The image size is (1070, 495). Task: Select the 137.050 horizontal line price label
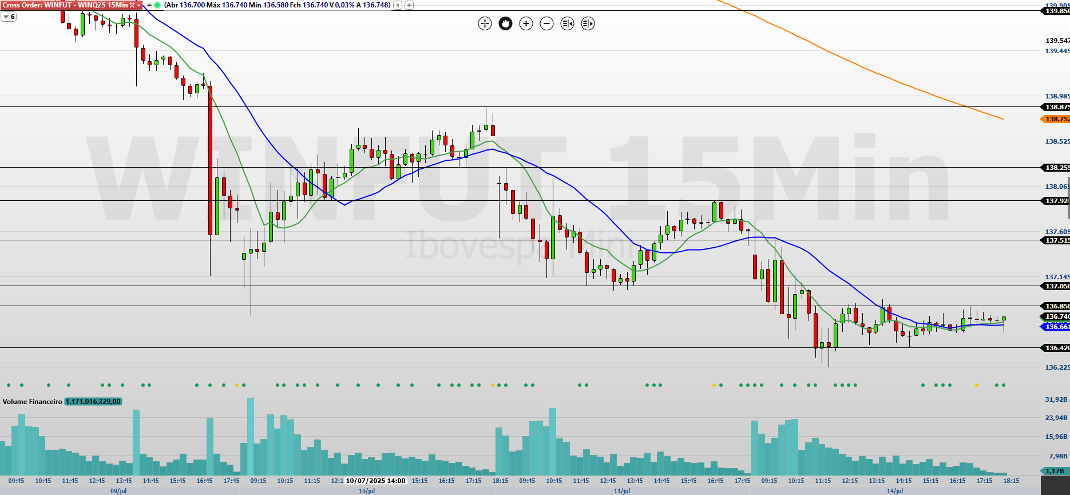1055,286
